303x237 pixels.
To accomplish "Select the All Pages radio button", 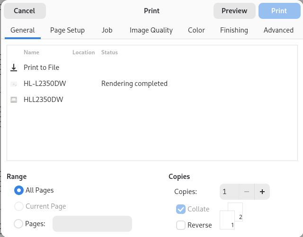I will point(19,190).
